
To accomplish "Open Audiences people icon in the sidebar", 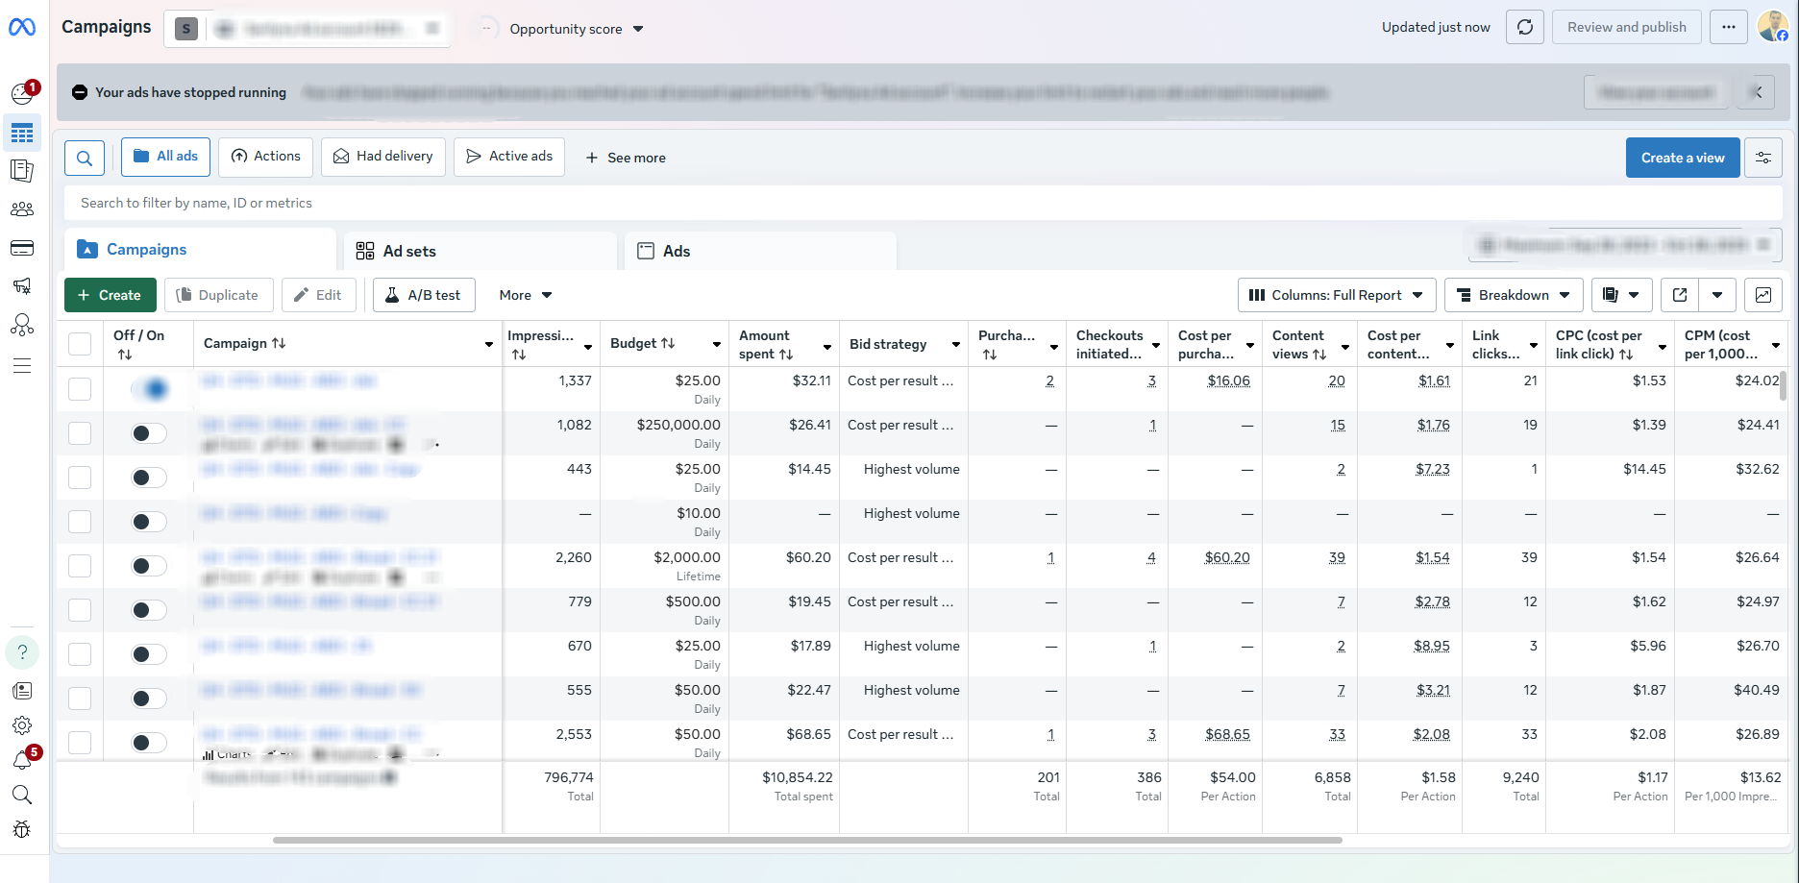I will click(22, 209).
